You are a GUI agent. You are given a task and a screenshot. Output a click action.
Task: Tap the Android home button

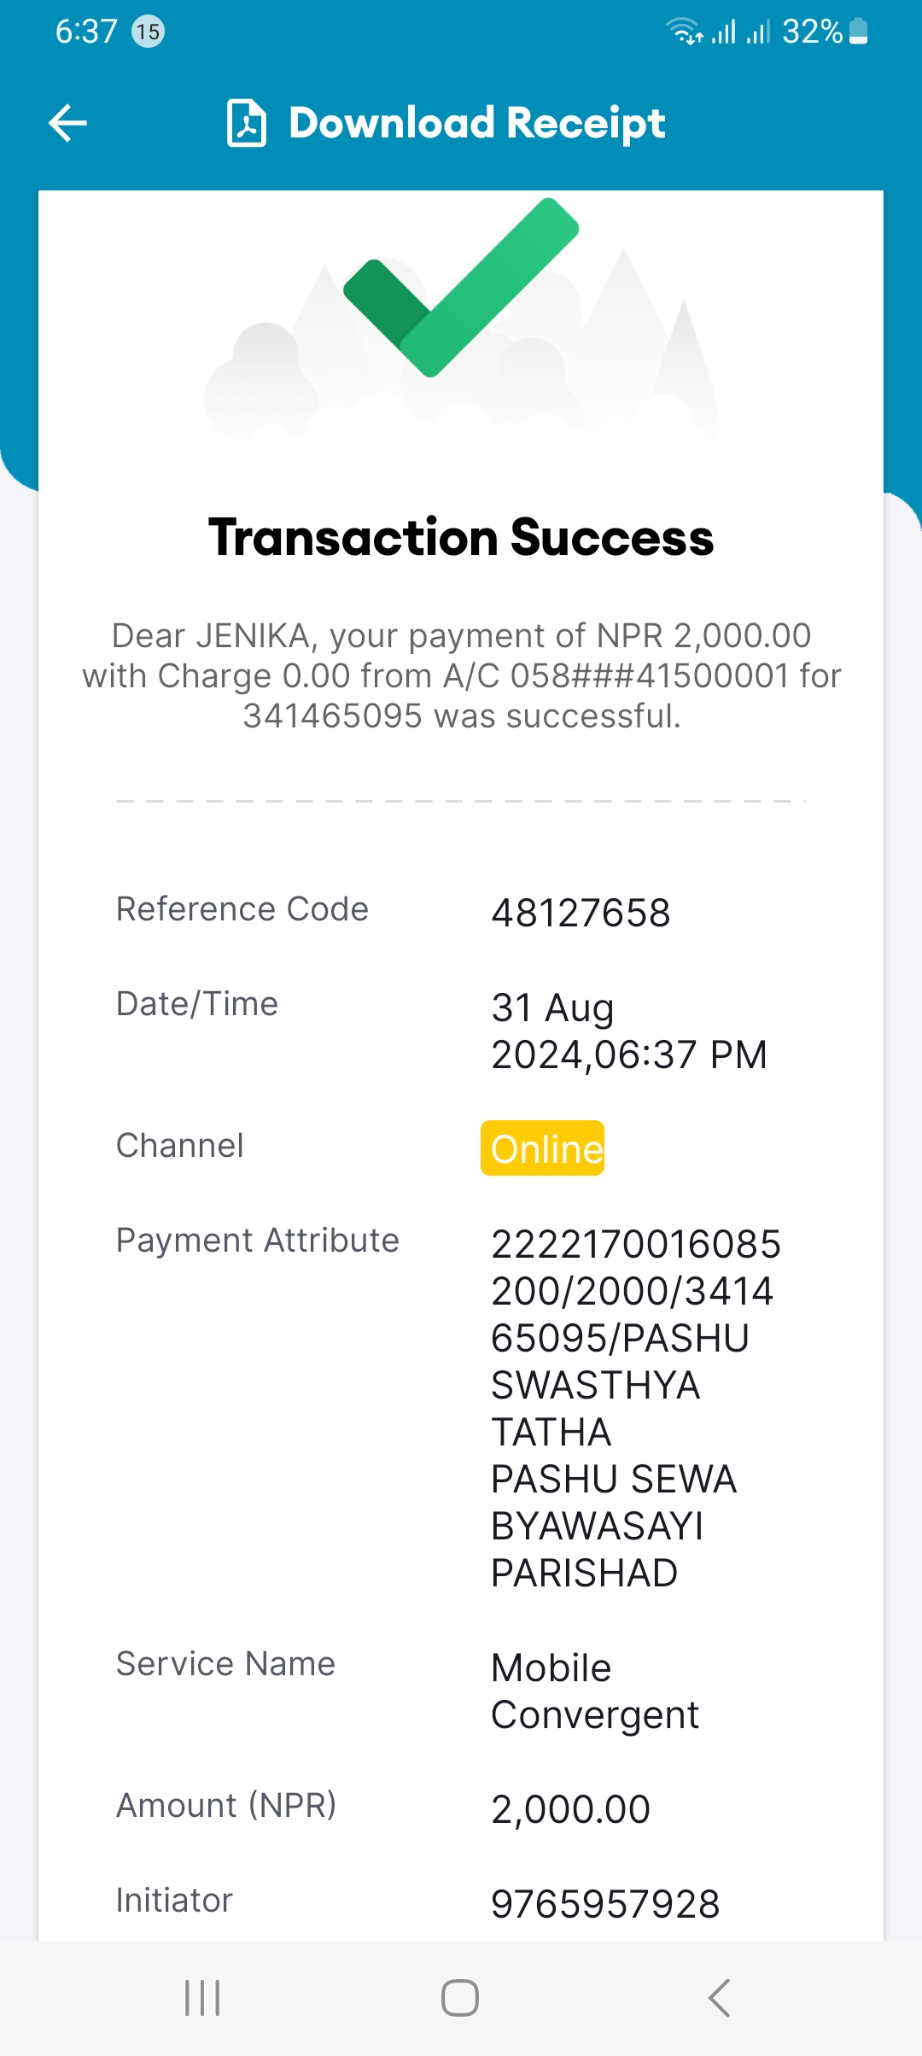pos(460,1998)
